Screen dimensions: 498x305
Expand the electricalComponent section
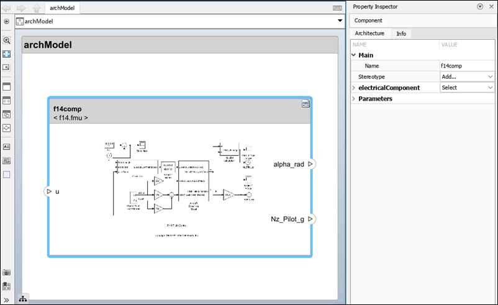pyautogui.click(x=354, y=88)
